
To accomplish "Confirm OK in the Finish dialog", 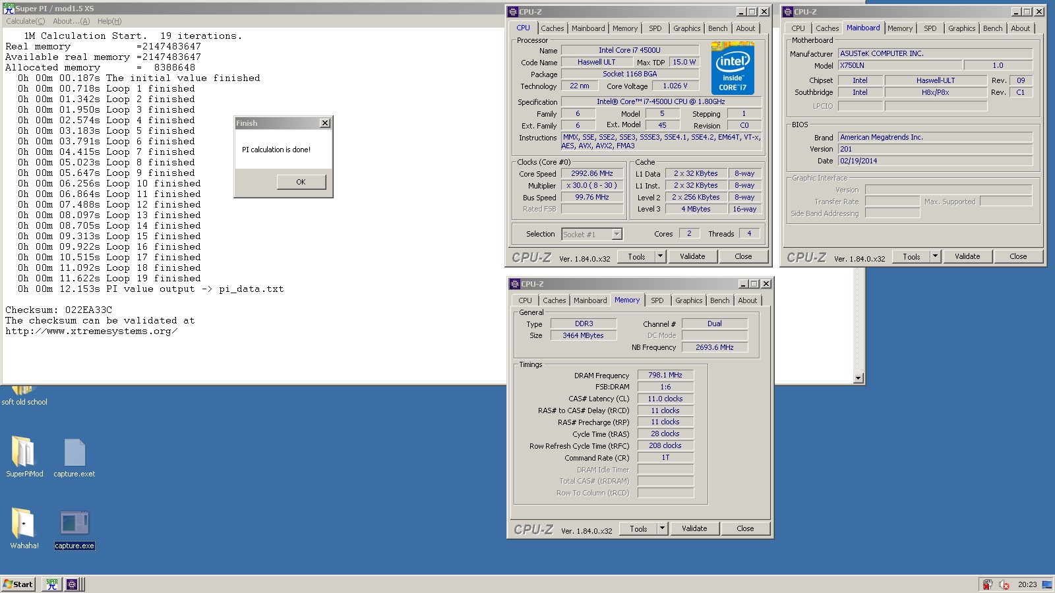I will 301,182.
